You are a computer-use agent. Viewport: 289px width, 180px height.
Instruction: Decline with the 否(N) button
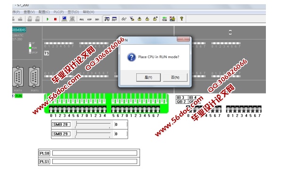point(175,78)
